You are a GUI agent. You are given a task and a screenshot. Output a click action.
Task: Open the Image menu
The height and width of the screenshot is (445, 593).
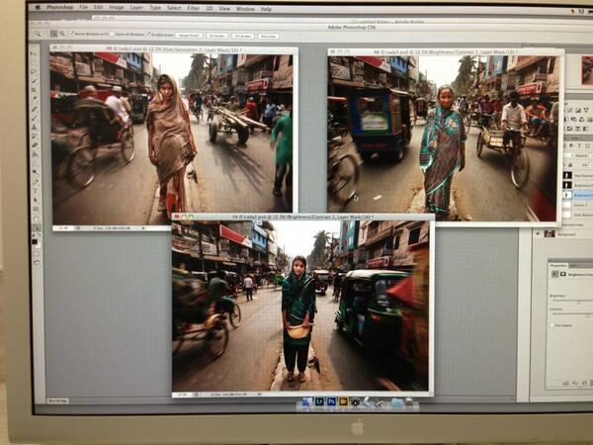tap(117, 8)
